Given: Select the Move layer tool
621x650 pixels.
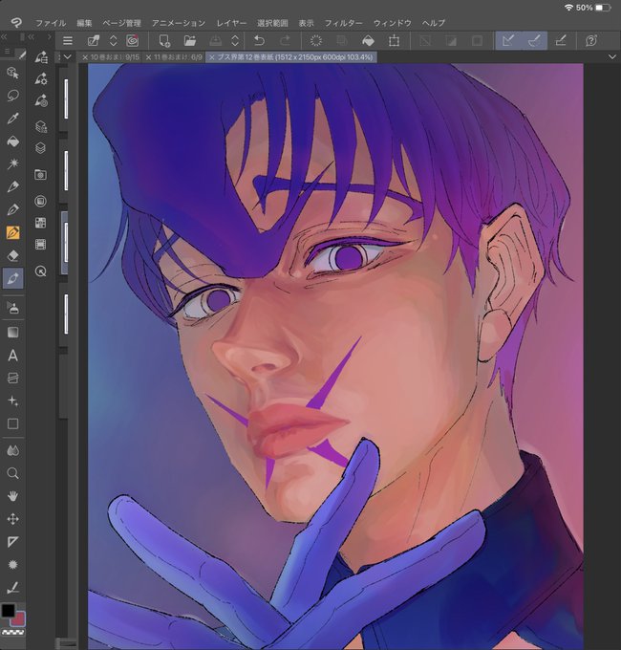Looking at the screenshot, I should tap(12, 519).
